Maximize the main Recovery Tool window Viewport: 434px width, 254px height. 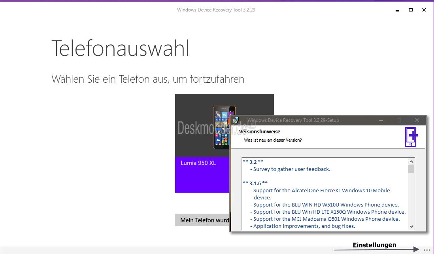point(411,10)
